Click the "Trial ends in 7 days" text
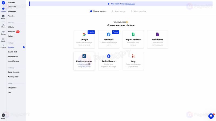This screenshot has height=121, width=216. coord(118,4)
